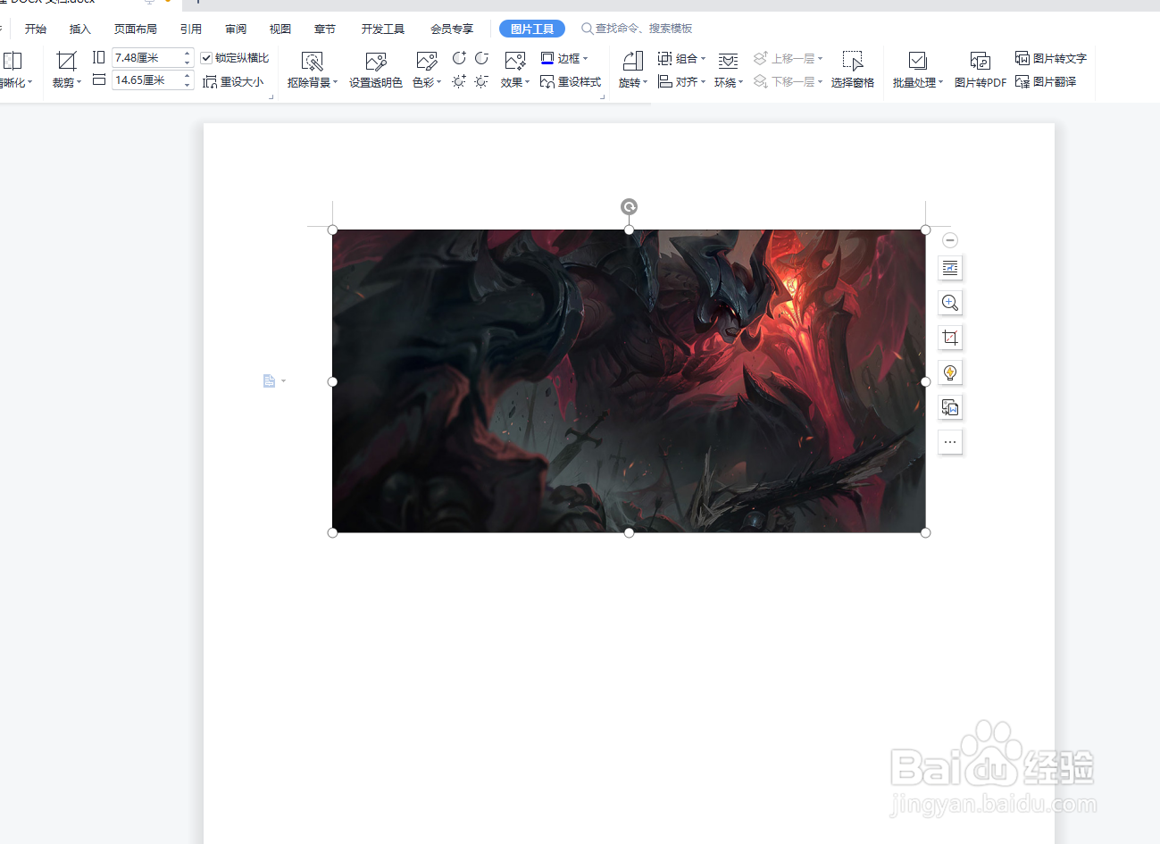Select Set Transparent Color (设置透明色)
The width and height of the screenshot is (1160, 844).
pos(376,70)
